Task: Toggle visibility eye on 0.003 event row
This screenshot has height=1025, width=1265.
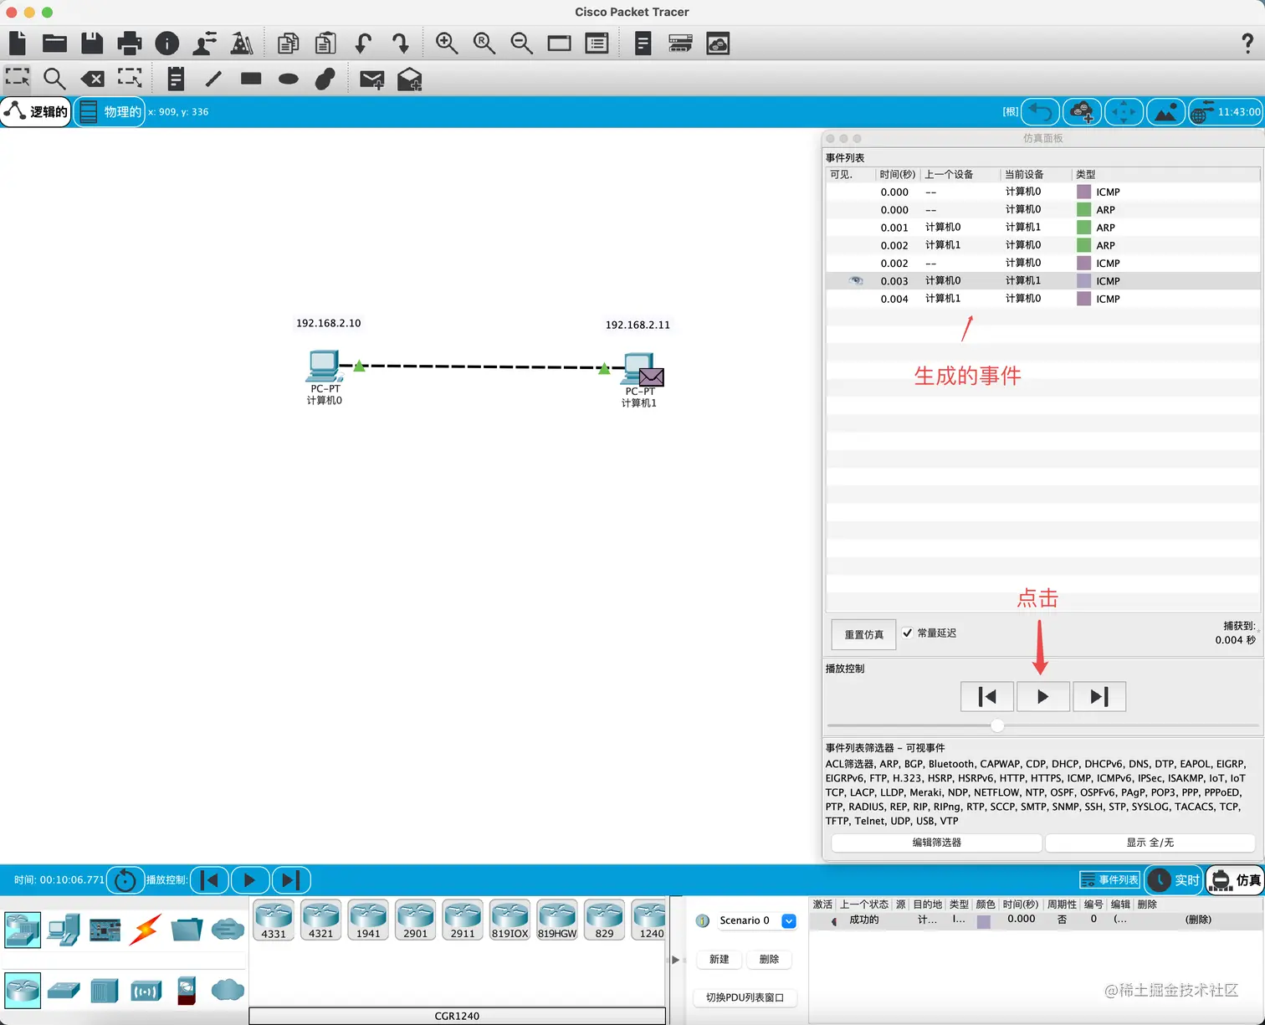Action: point(855,280)
